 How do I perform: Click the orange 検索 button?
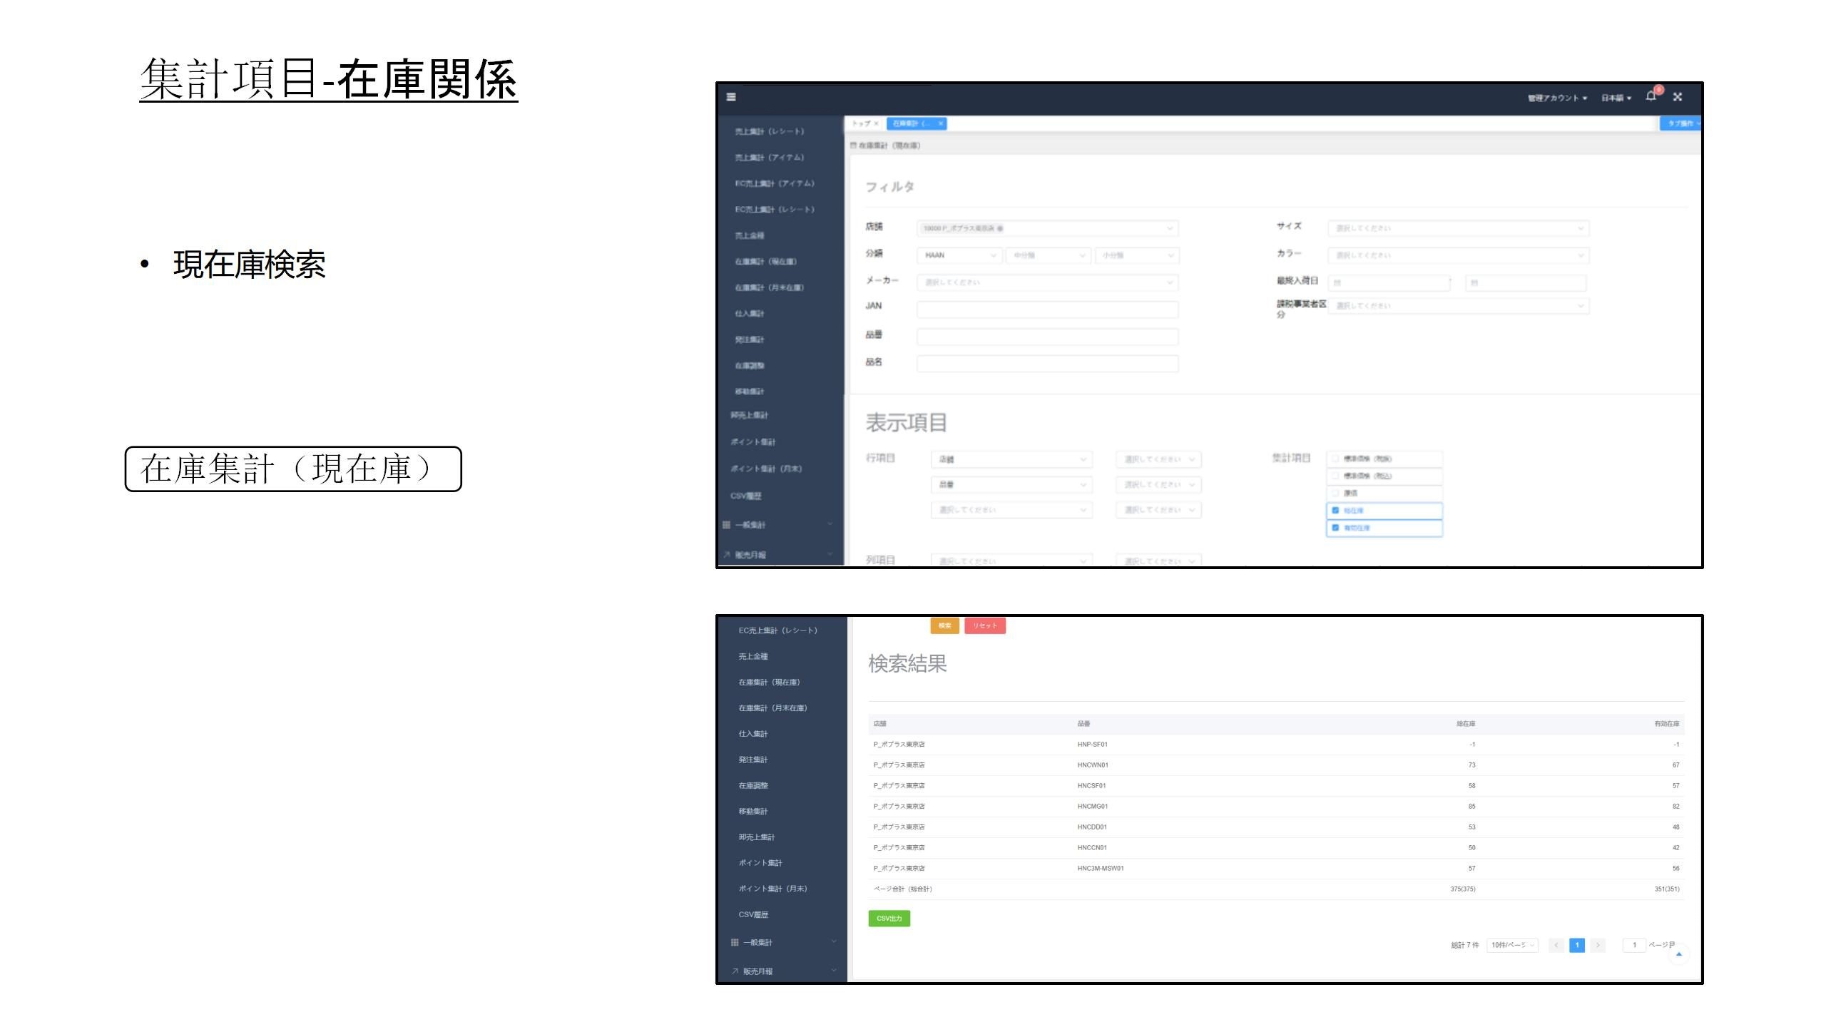click(944, 625)
